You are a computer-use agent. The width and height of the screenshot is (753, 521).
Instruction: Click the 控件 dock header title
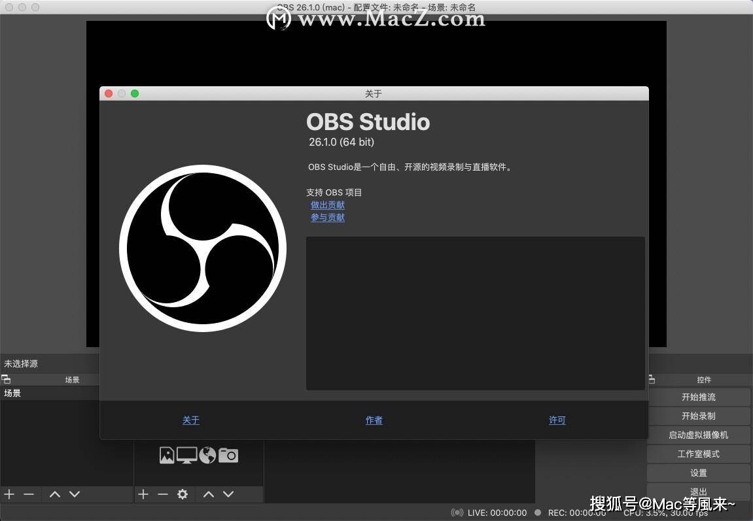[703, 380]
